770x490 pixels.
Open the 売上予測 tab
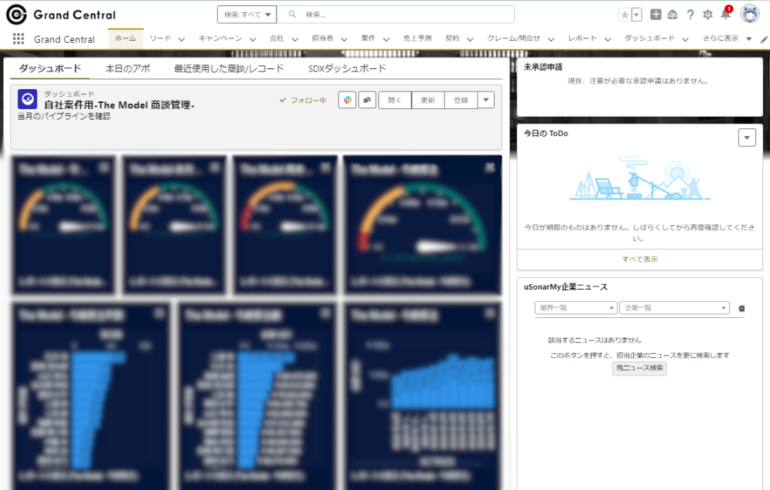click(x=417, y=38)
